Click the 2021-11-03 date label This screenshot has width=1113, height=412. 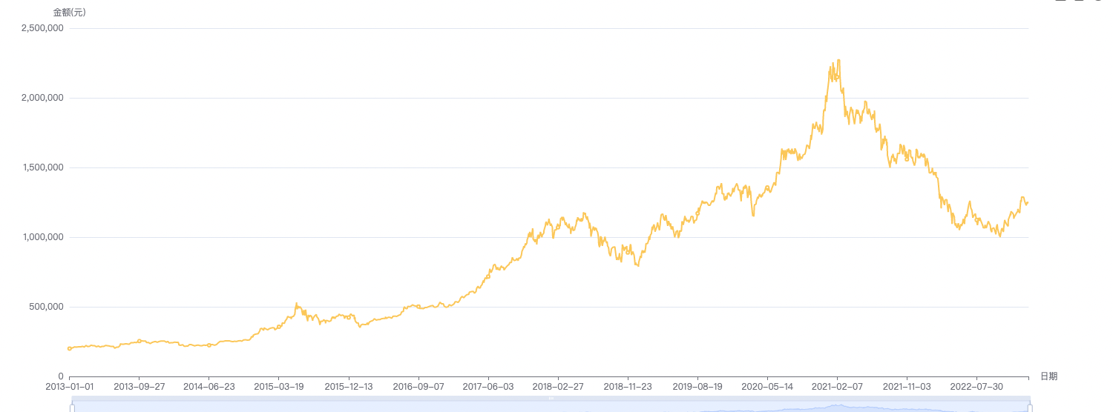click(x=907, y=387)
